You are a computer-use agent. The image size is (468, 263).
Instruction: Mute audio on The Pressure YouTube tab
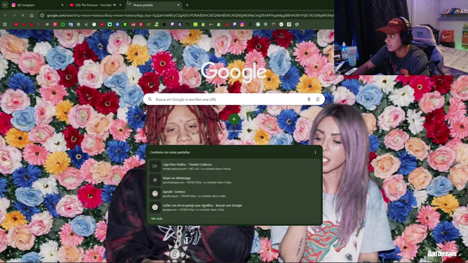click(114, 5)
